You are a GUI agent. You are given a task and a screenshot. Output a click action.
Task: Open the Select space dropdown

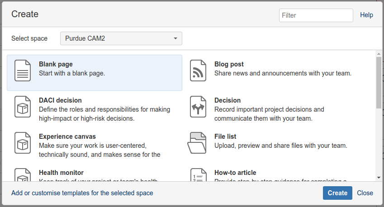(121, 38)
